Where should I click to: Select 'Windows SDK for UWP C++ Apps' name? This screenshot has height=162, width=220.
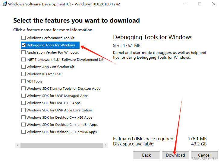click(53, 103)
